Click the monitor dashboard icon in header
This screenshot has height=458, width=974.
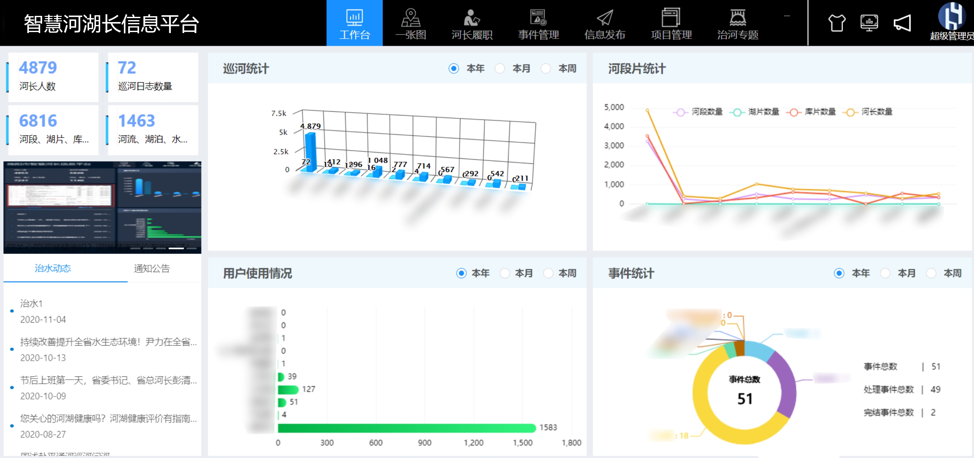tap(869, 23)
